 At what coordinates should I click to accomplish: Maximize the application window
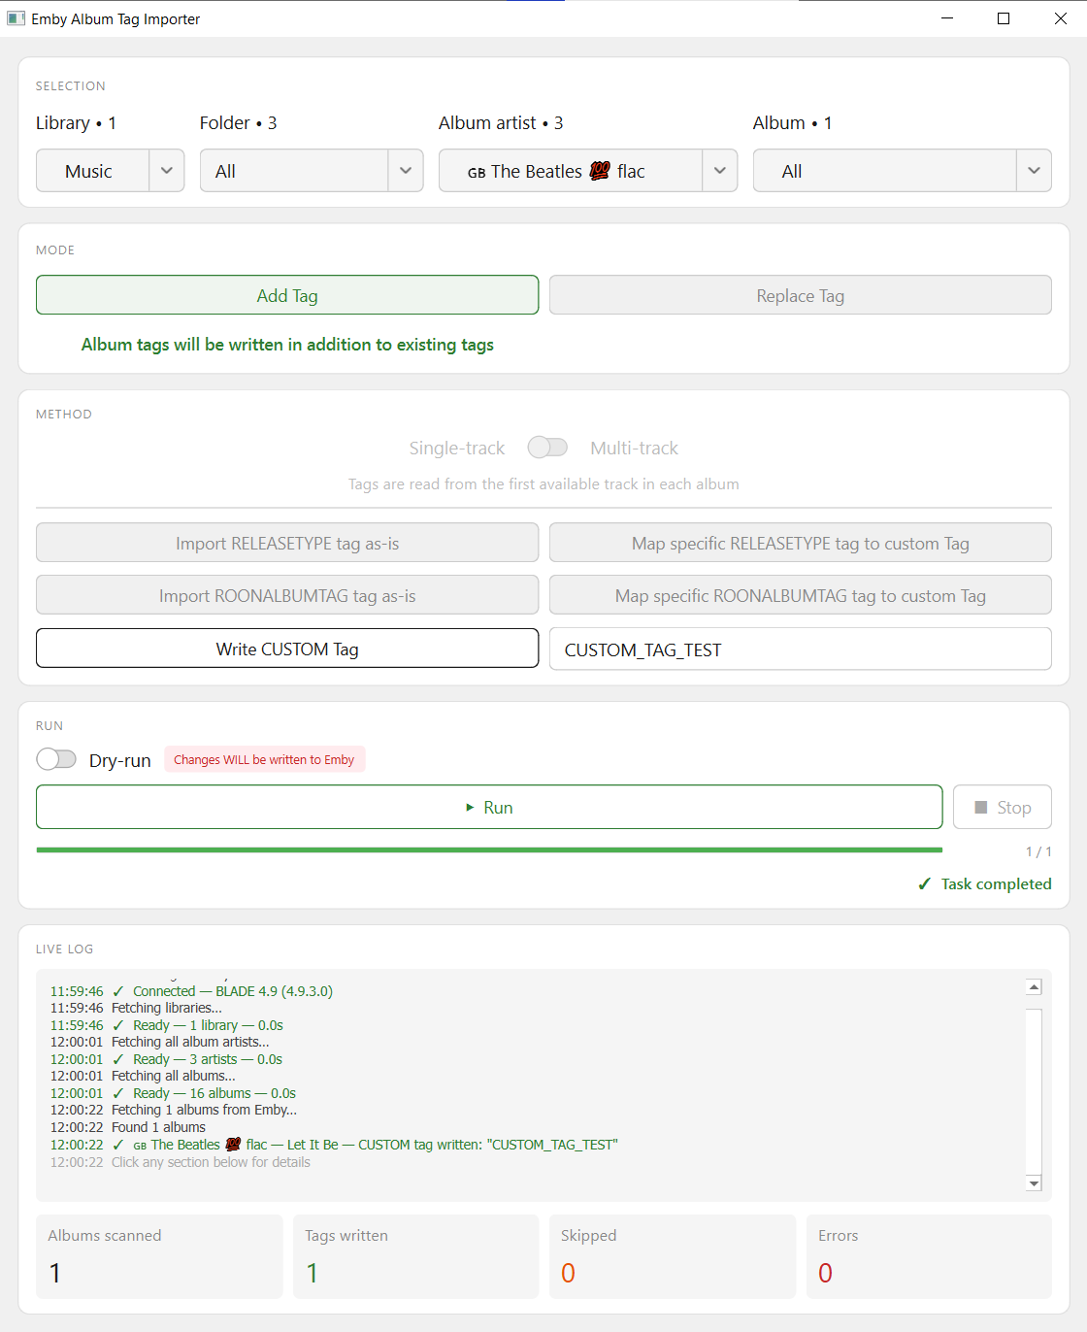click(1004, 18)
